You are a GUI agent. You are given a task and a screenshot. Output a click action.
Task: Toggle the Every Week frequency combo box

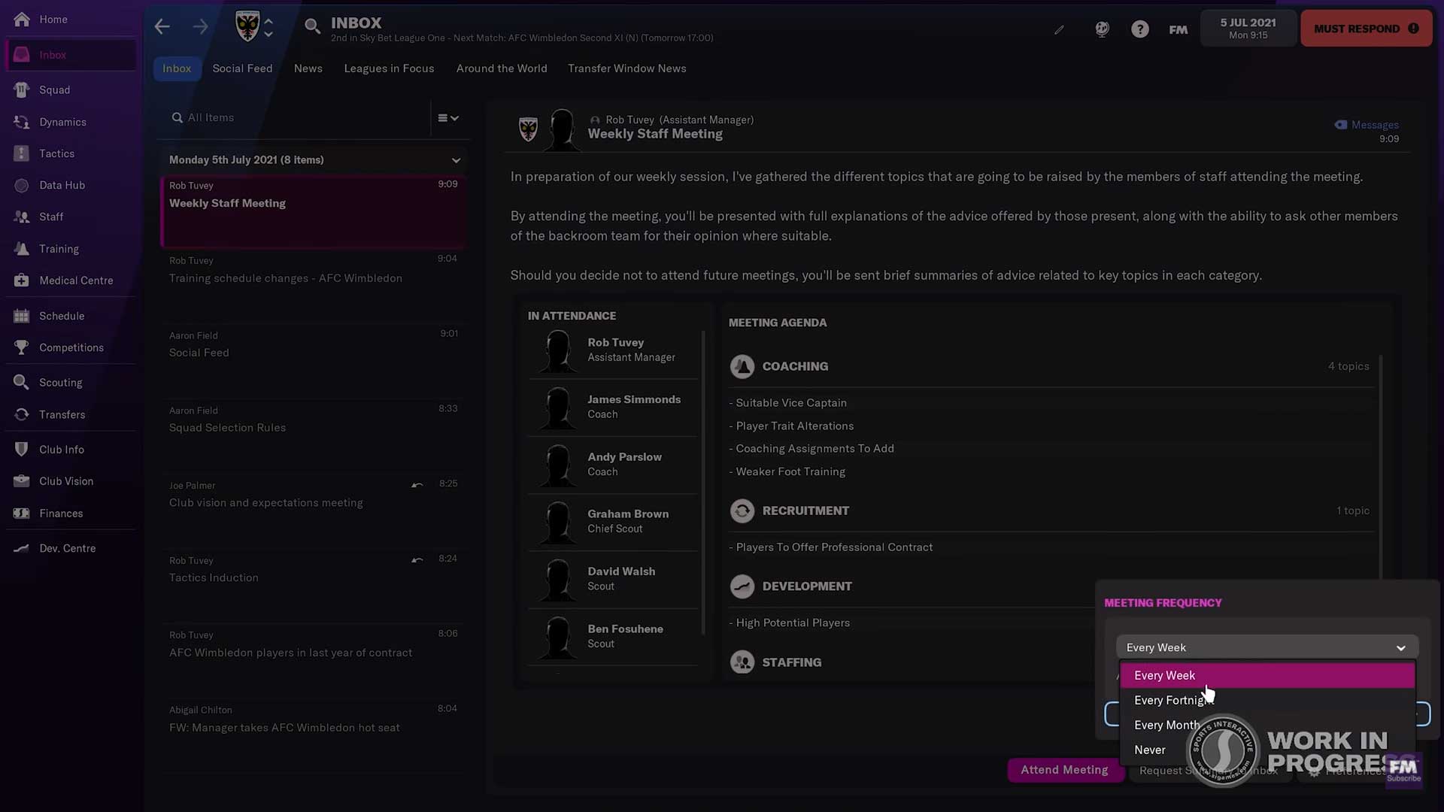tap(1267, 647)
